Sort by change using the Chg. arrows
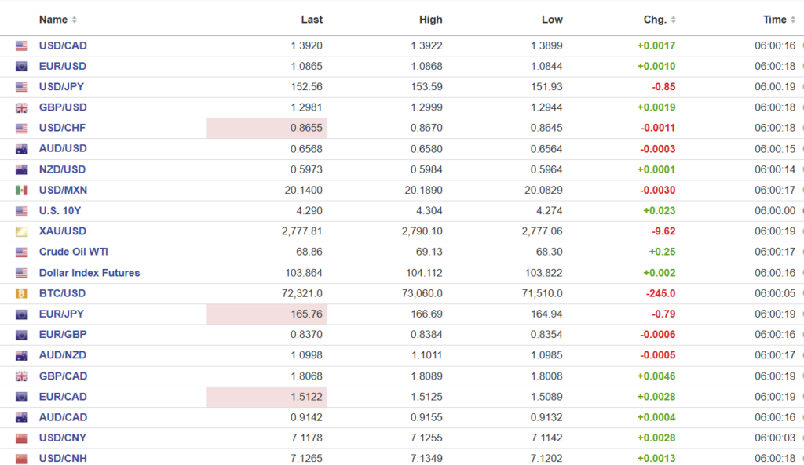The width and height of the screenshot is (804, 465). coord(673,20)
